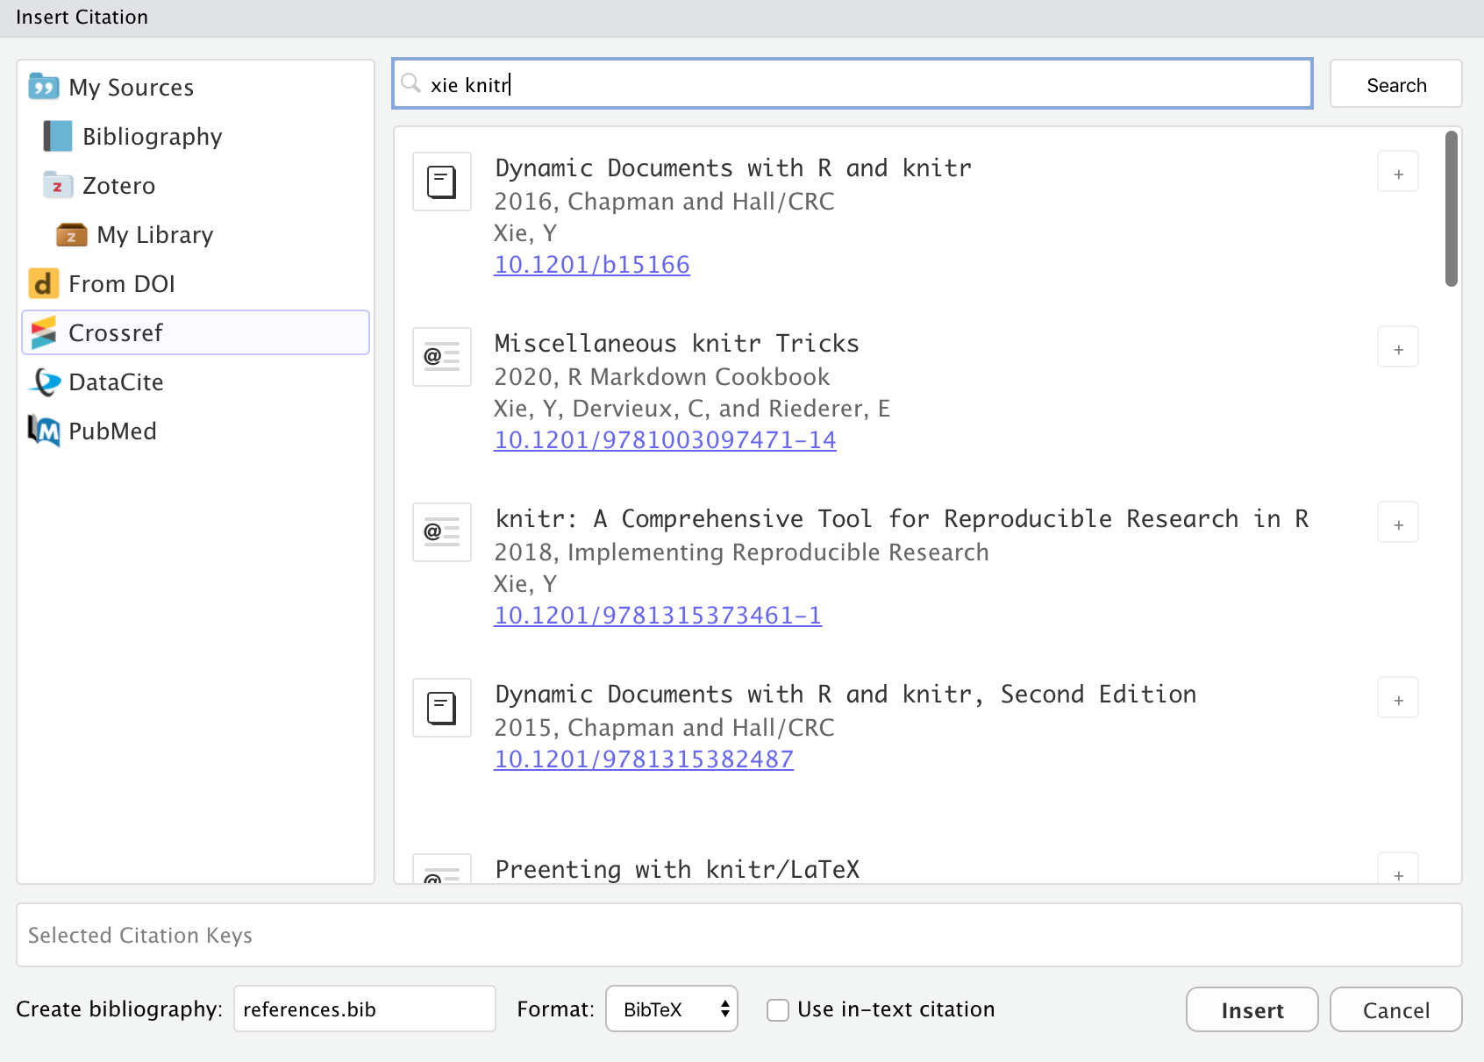The width and height of the screenshot is (1484, 1062).
Task: Click the Insert Citation title bar
Action: [x=82, y=17]
